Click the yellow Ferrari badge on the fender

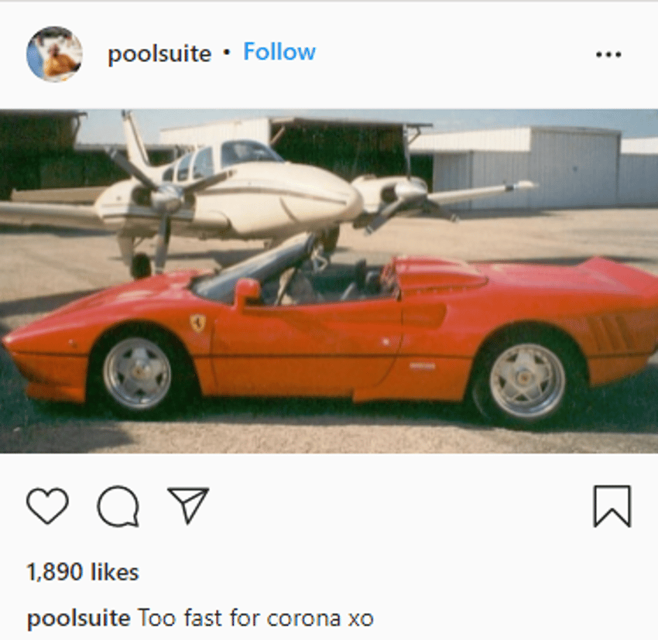[198, 323]
